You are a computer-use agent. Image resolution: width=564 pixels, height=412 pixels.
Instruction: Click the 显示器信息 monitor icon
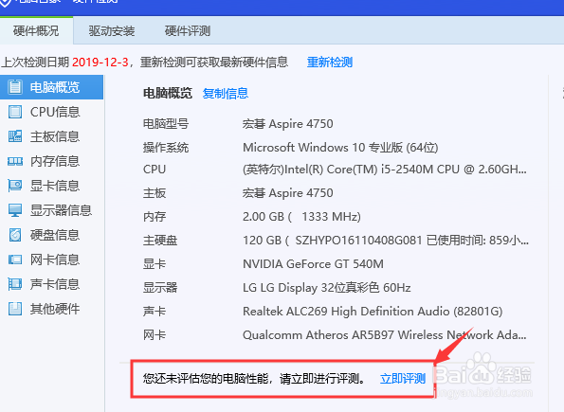click(x=15, y=210)
